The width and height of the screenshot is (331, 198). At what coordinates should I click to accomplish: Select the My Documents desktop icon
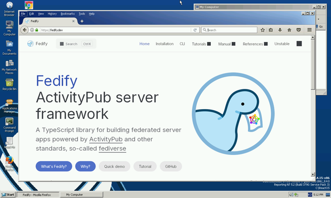(9, 47)
